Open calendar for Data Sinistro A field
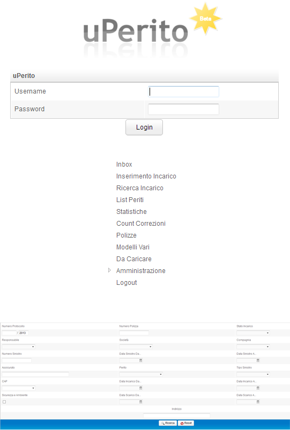 tap(258, 360)
